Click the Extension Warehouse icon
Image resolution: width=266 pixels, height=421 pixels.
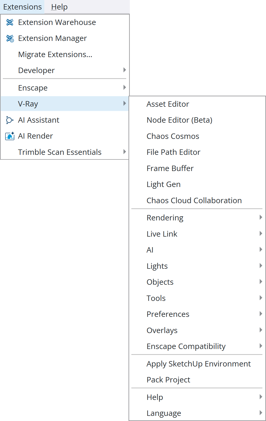click(x=10, y=22)
